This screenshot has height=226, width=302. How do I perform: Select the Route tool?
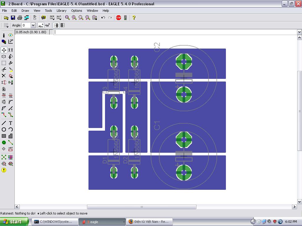click(4, 115)
